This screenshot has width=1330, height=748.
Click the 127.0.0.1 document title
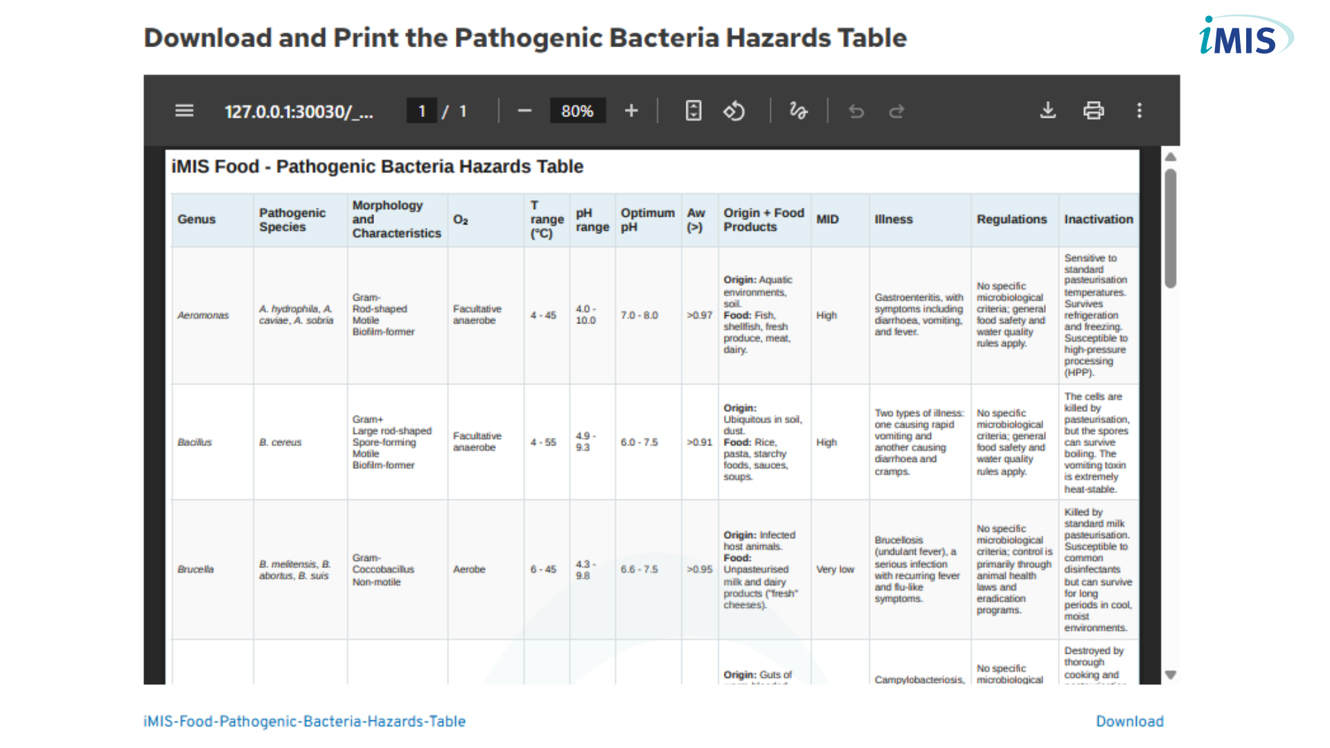point(299,112)
